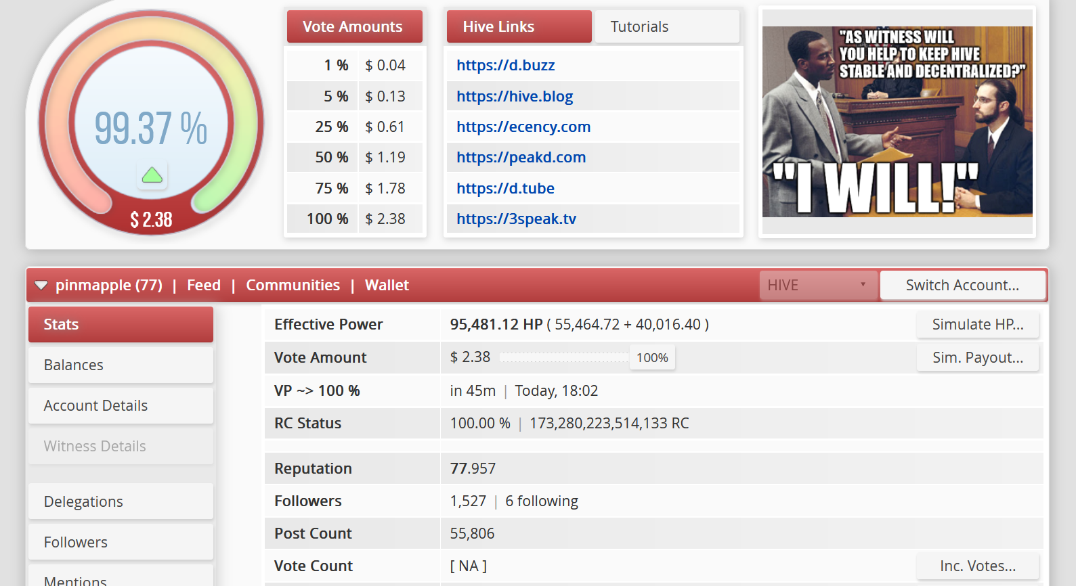Click the [ NA ] vote count value
Screen dimensions: 1076x586
[469, 566]
